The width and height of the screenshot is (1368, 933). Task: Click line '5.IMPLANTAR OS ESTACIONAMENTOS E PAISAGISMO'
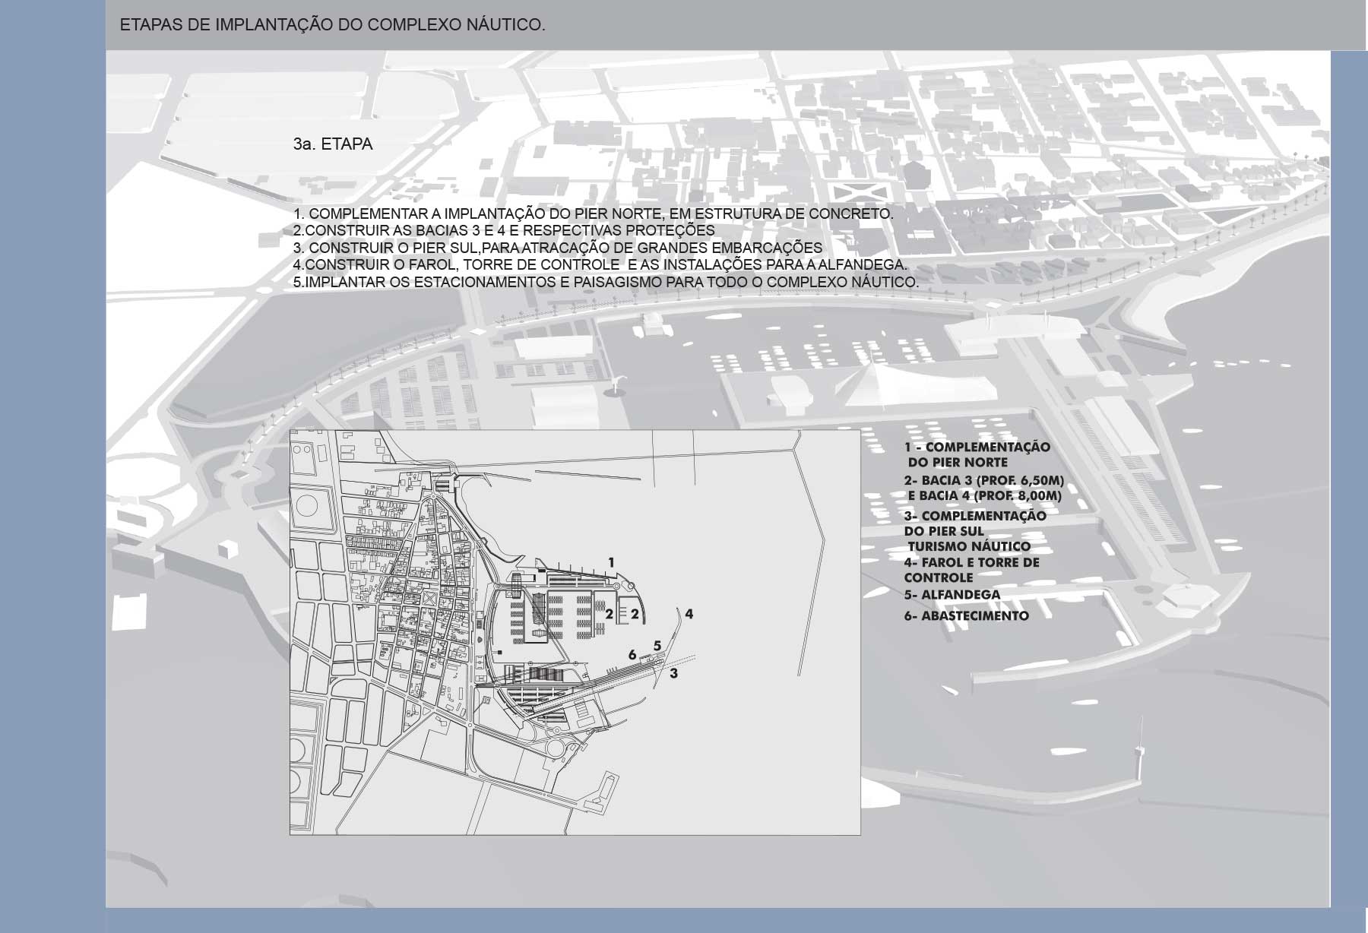(x=606, y=282)
